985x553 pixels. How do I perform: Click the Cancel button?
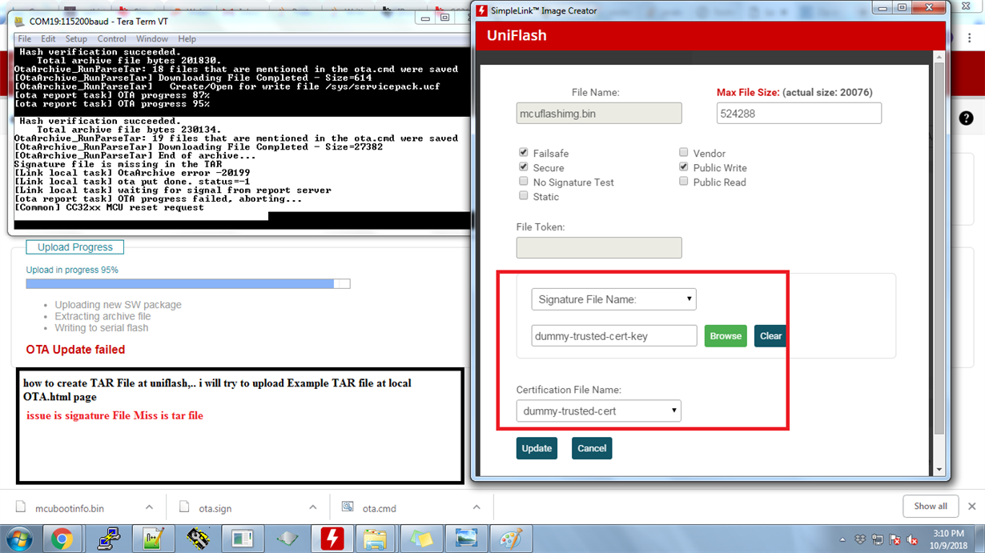click(x=592, y=448)
